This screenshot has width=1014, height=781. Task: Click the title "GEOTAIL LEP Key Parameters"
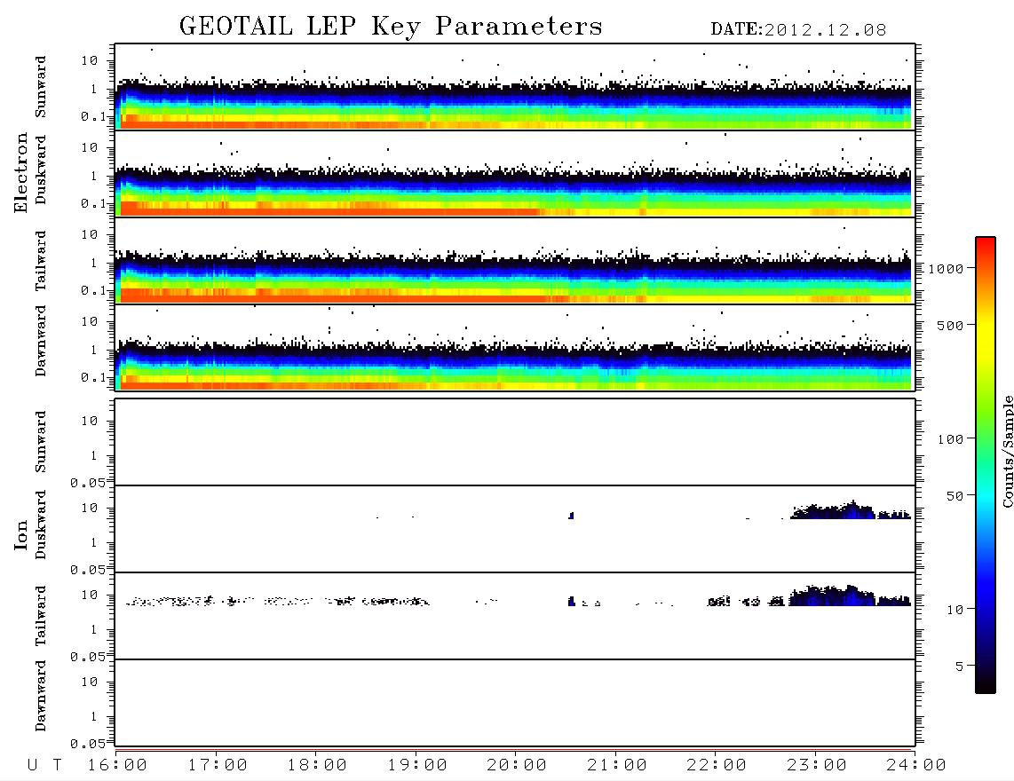click(x=391, y=27)
